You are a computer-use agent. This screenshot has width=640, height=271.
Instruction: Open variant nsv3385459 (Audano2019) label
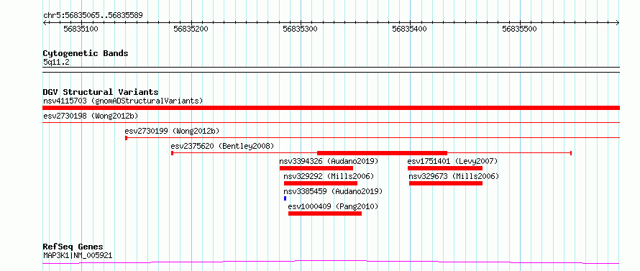[333, 191]
